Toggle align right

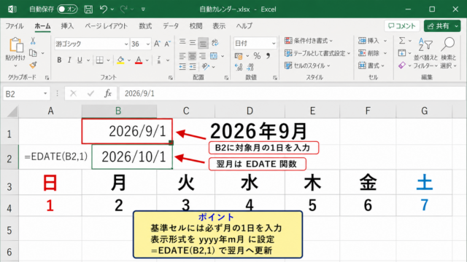203,55
